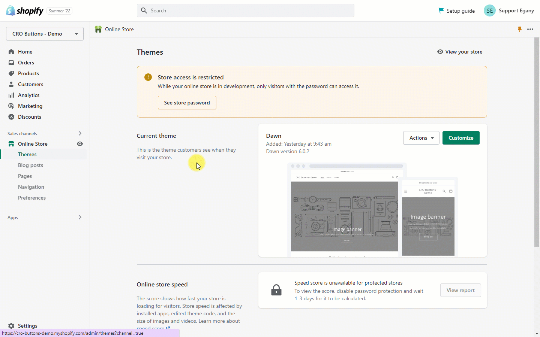Open the Actions dropdown for Dawn theme
This screenshot has height=337, width=540.
click(421, 138)
